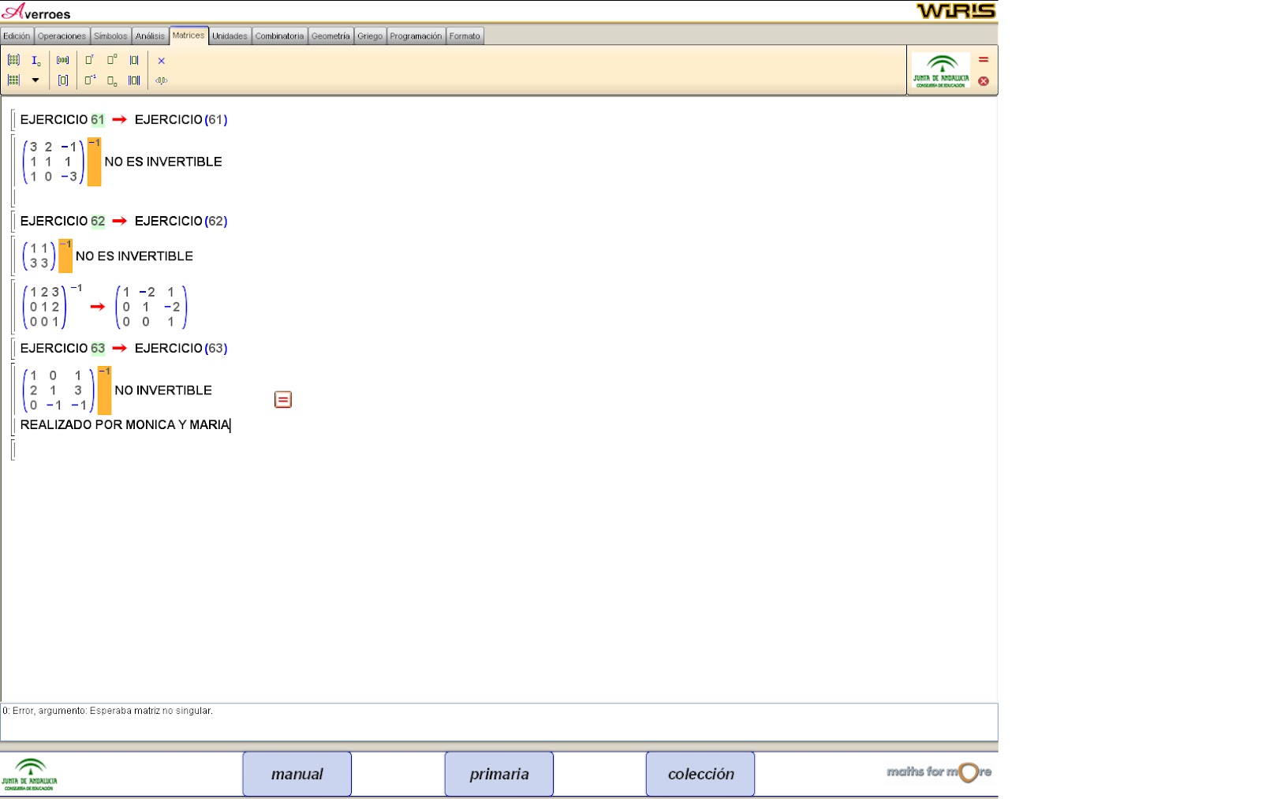The width and height of the screenshot is (1262, 799).
Task: Insert an identity matrix (I icon)
Action: pyautogui.click(x=35, y=60)
